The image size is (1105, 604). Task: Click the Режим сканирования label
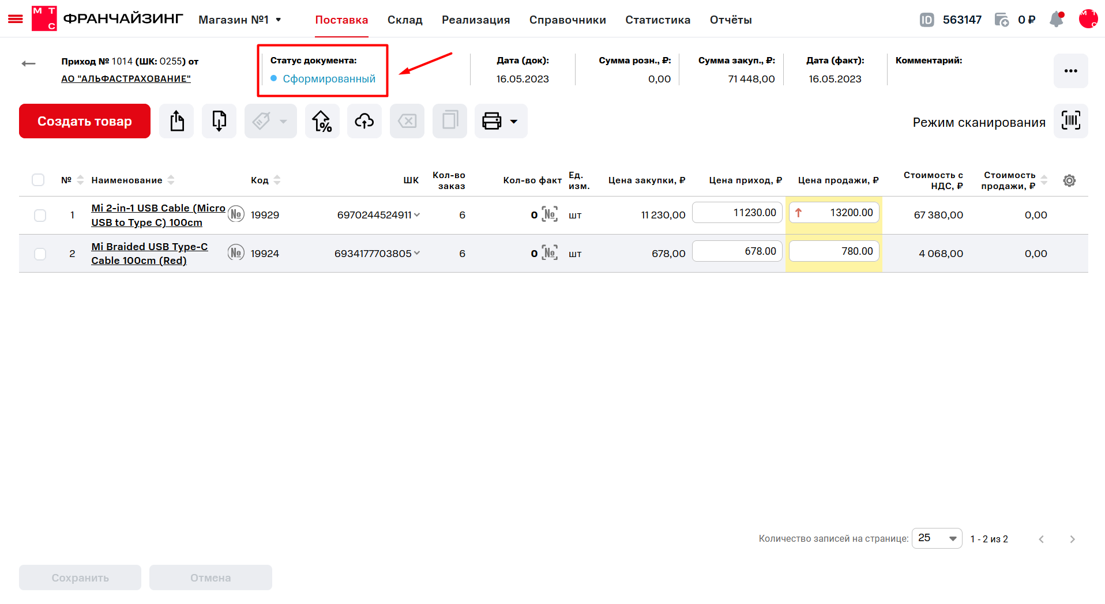pos(979,122)
